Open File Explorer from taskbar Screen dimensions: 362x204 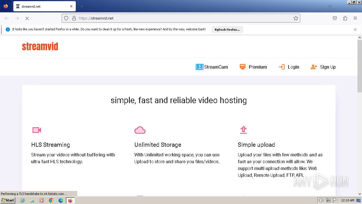point(32,200)
